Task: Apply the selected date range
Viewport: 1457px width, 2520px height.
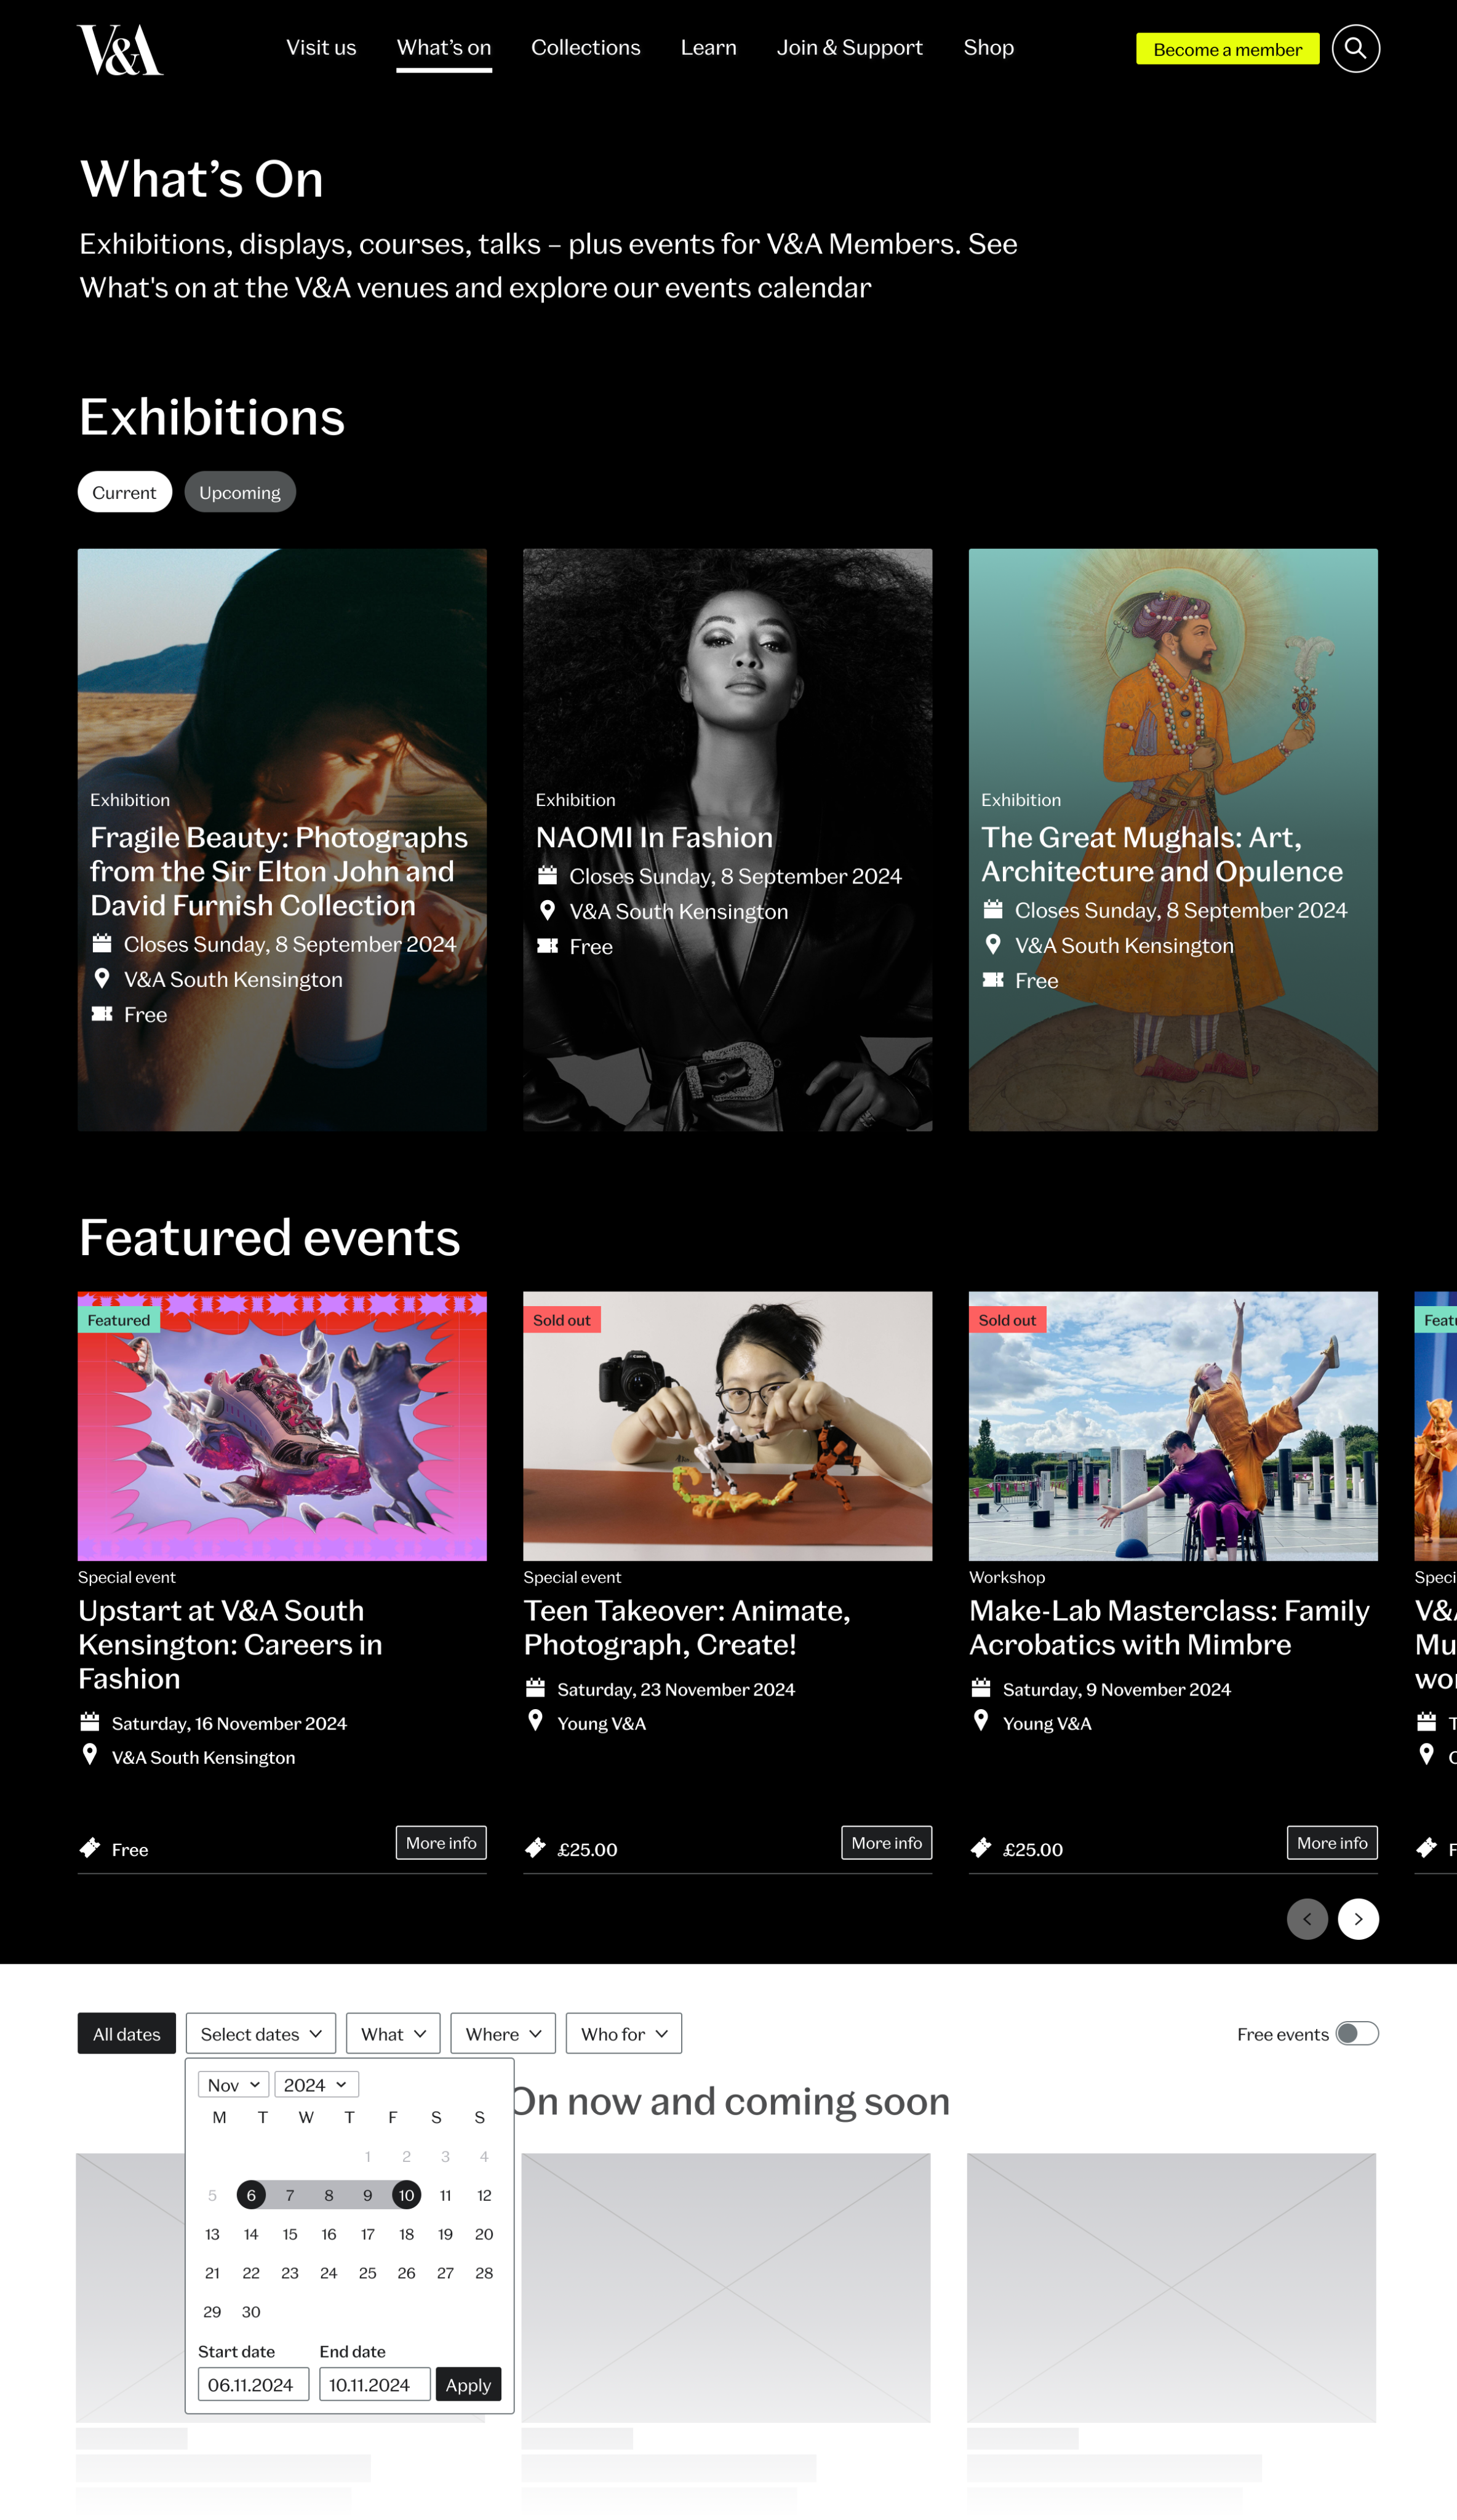Action: click(x=468, y=2384)
